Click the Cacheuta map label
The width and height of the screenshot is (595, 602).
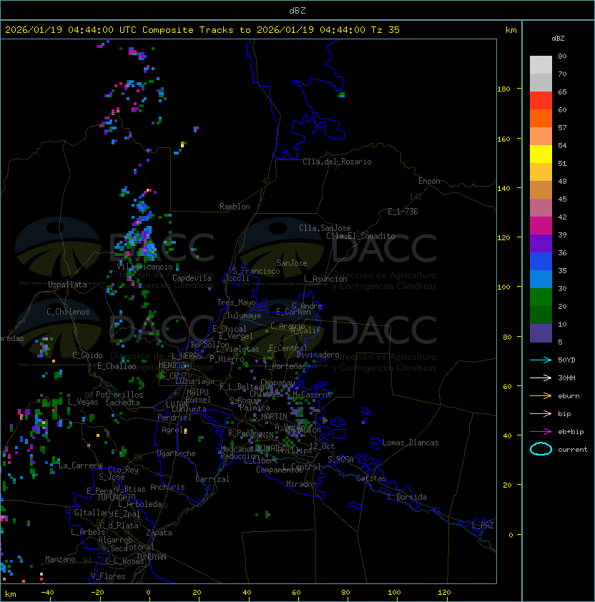[122, 403]
